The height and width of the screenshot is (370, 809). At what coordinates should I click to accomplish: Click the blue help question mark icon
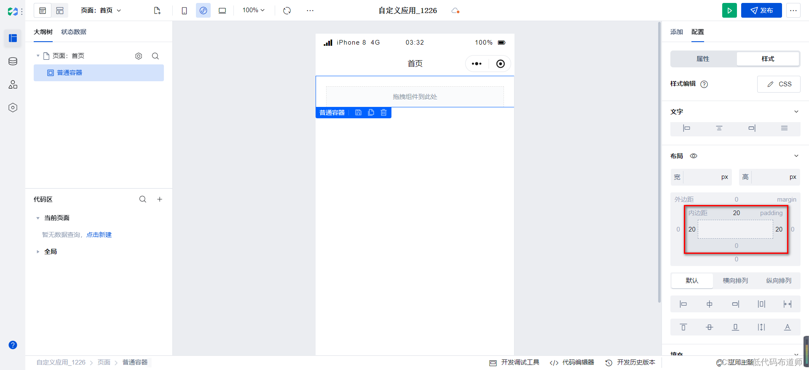[13, 345]
